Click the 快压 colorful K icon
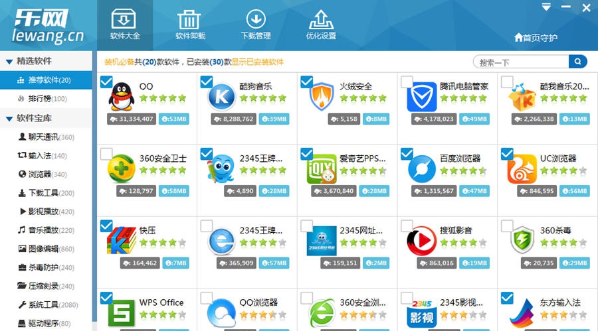Screen dimensions: 598x331 point(122,241)
